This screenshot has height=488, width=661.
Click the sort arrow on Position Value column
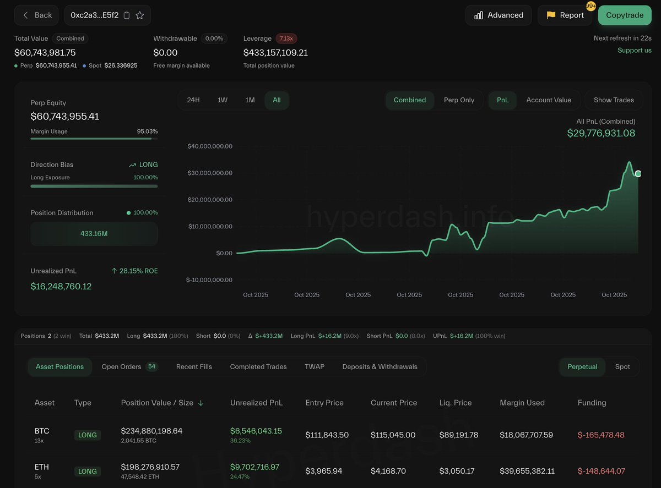tap(201, 403)
